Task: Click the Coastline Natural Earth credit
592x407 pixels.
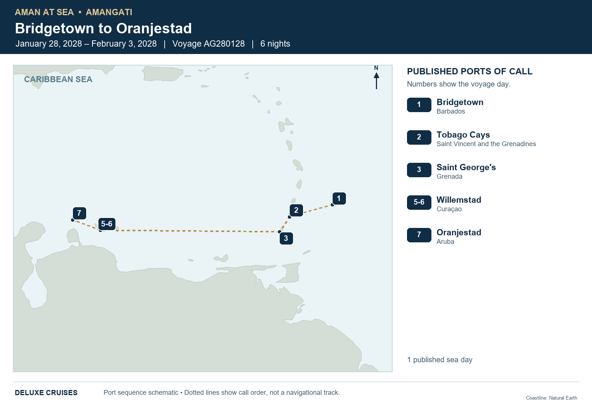Action: pyautogui.click(x=551, y=398)
